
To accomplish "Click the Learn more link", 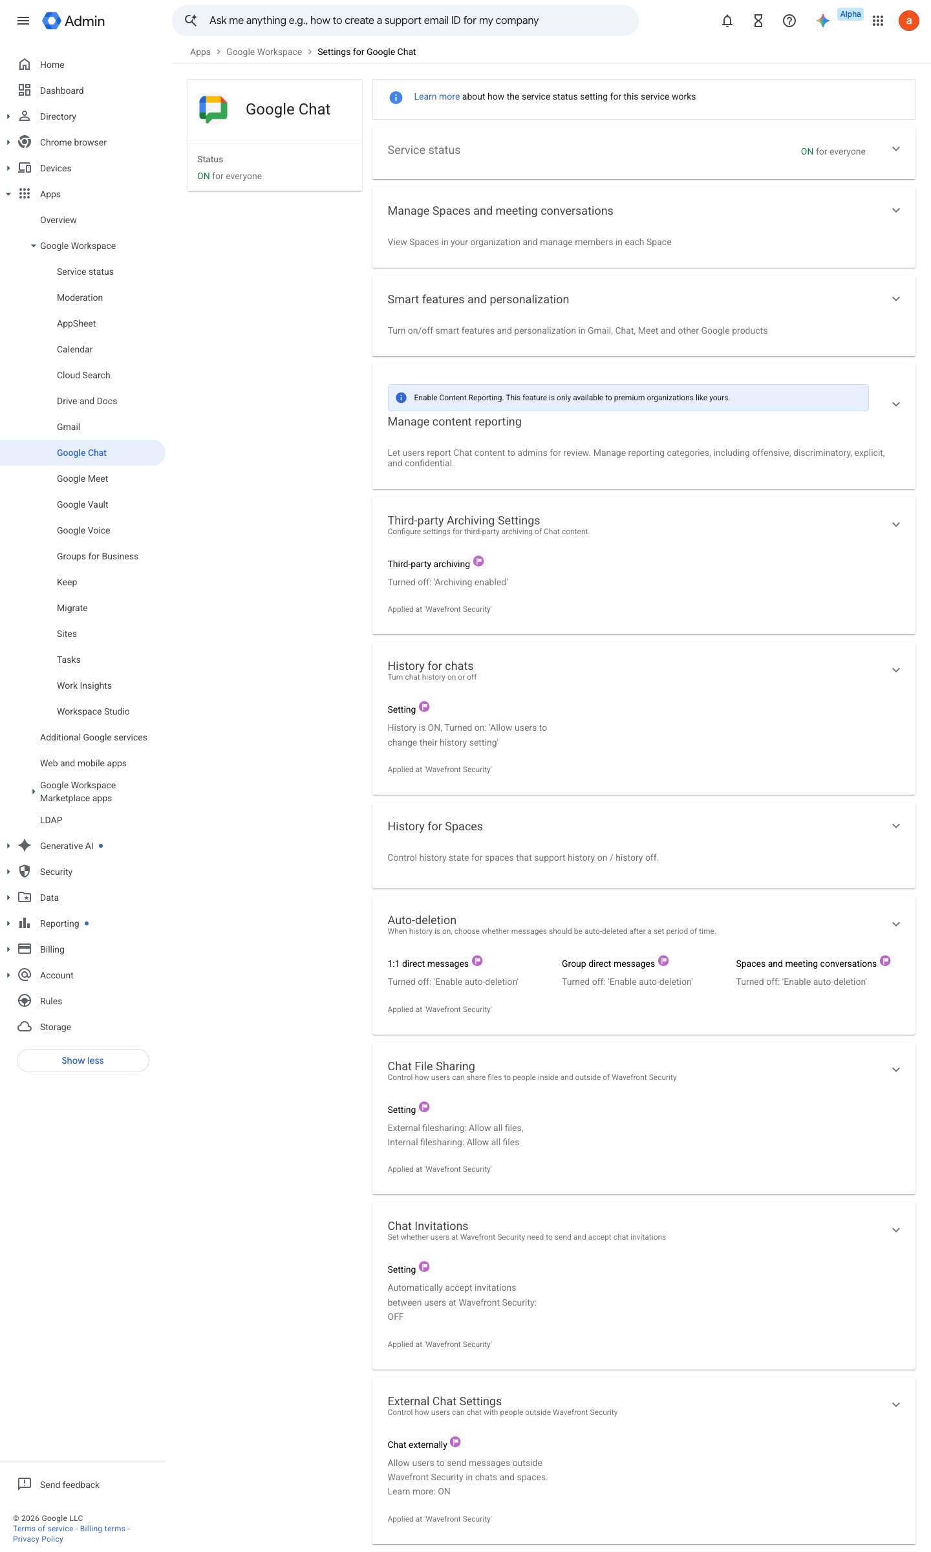I will [437, 96].
